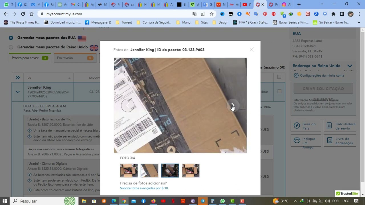Click the myaccount.myus.com address bar
Image resolution: width=365 pixels, height=205 pixels.
pos(114,14)
